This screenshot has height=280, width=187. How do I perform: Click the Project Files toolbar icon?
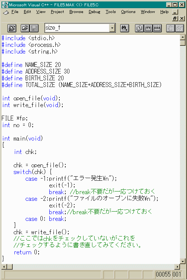coord(12,28)
